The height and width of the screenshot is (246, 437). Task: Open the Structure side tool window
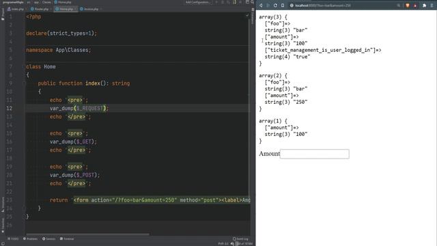click(3, 204)
